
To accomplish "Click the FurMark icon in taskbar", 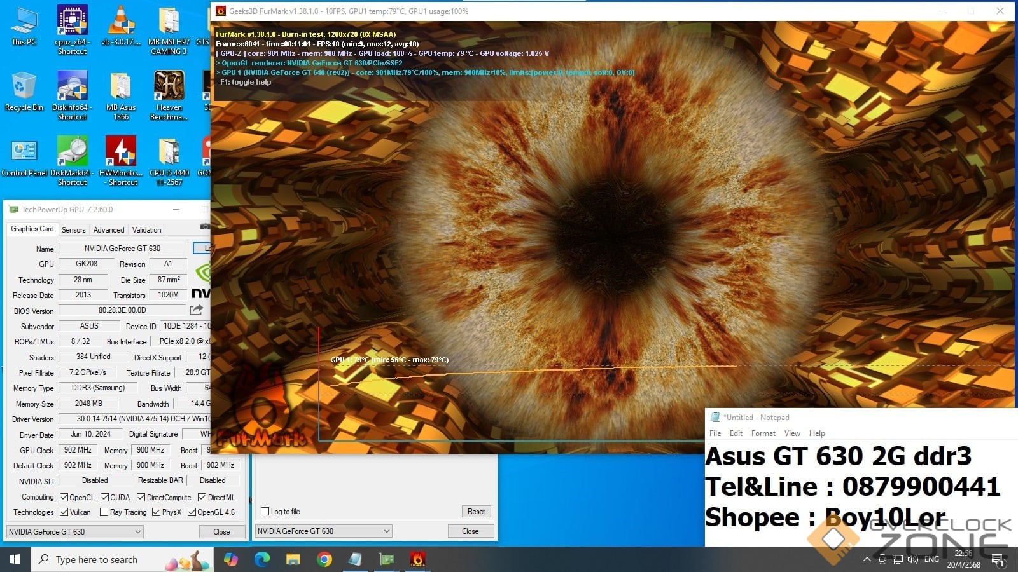I will pyautogui.click(x=417, y=559).
